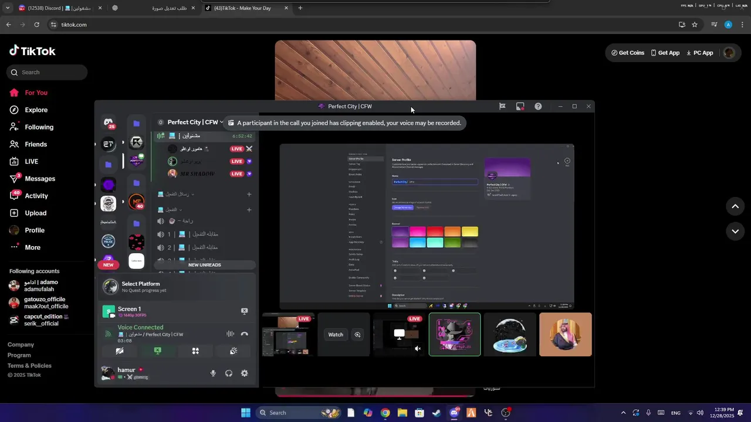Toggle Discord camera on
Viewport: 751px width, 422px height.
coord(119,351)
